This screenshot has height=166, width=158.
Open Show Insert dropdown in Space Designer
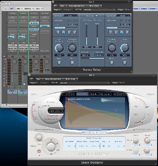[72, 79]
